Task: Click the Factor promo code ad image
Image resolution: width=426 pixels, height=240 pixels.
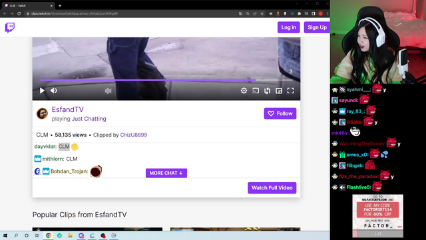Action: (377, 215)
